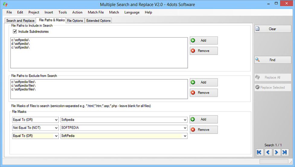Select second c:\softpedia files\ excluded path

[x=23, y=85]
